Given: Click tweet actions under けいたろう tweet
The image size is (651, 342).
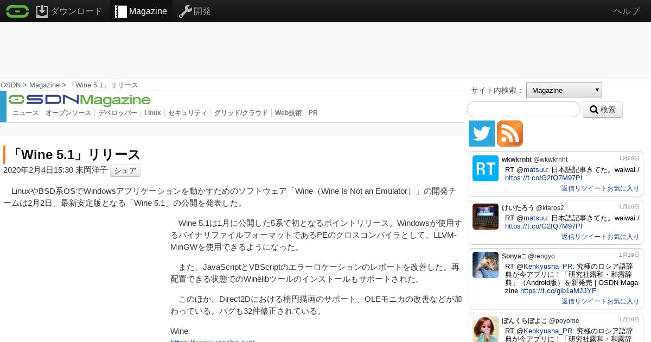Looking at the screenshot, I should [x=600, y=237].
